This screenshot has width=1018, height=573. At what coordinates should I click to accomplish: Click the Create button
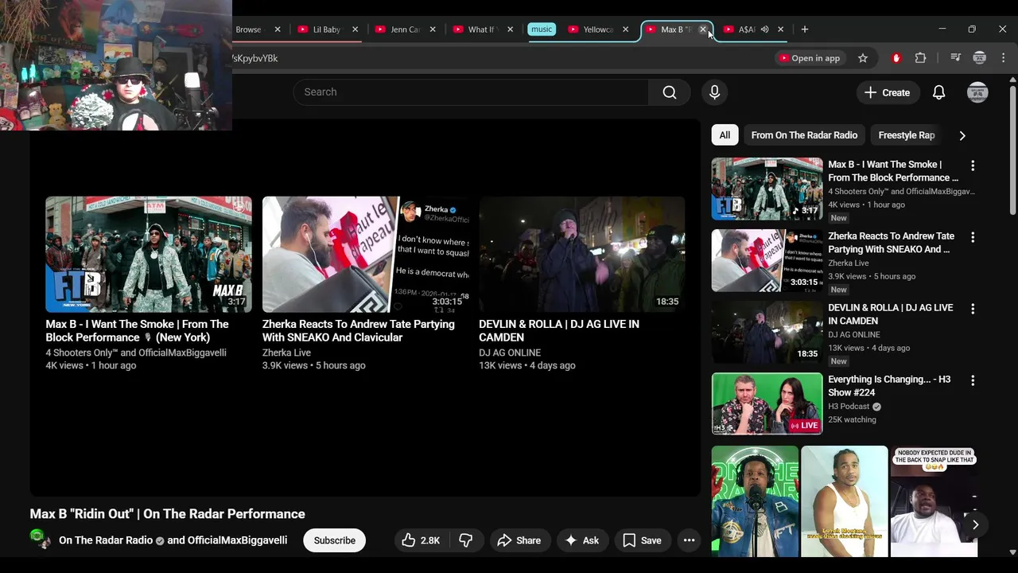pyautogui.click(x=887, y=92)
